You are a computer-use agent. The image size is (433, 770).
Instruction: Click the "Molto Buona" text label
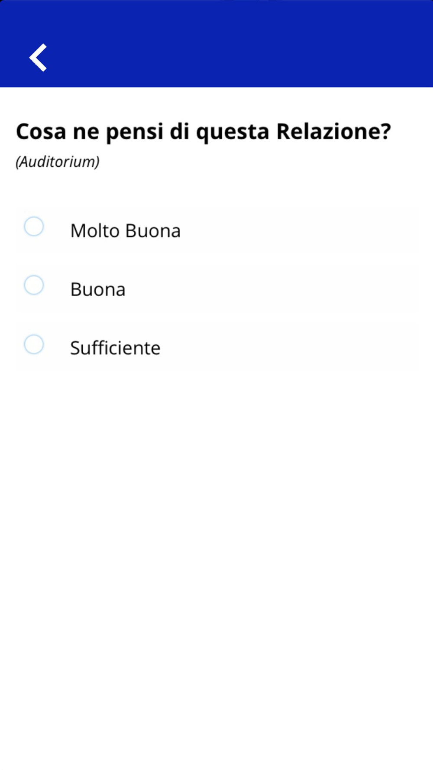pos(125,230)
